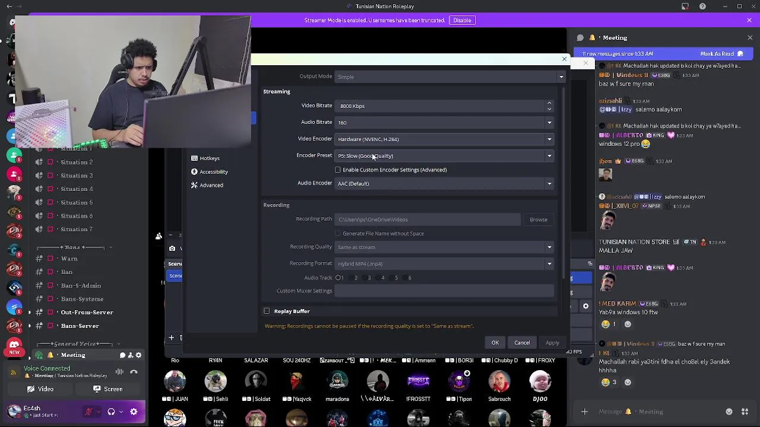Open apps icon in chat input

[x=745, y=412]
